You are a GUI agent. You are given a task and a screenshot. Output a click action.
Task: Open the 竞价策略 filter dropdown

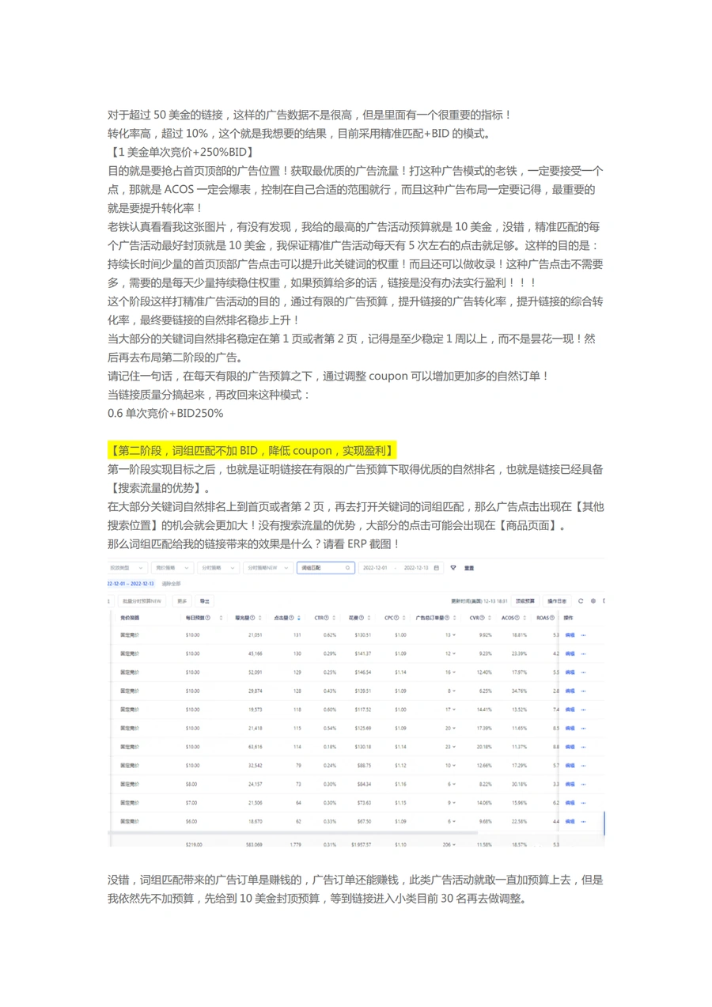click(172, 568)
